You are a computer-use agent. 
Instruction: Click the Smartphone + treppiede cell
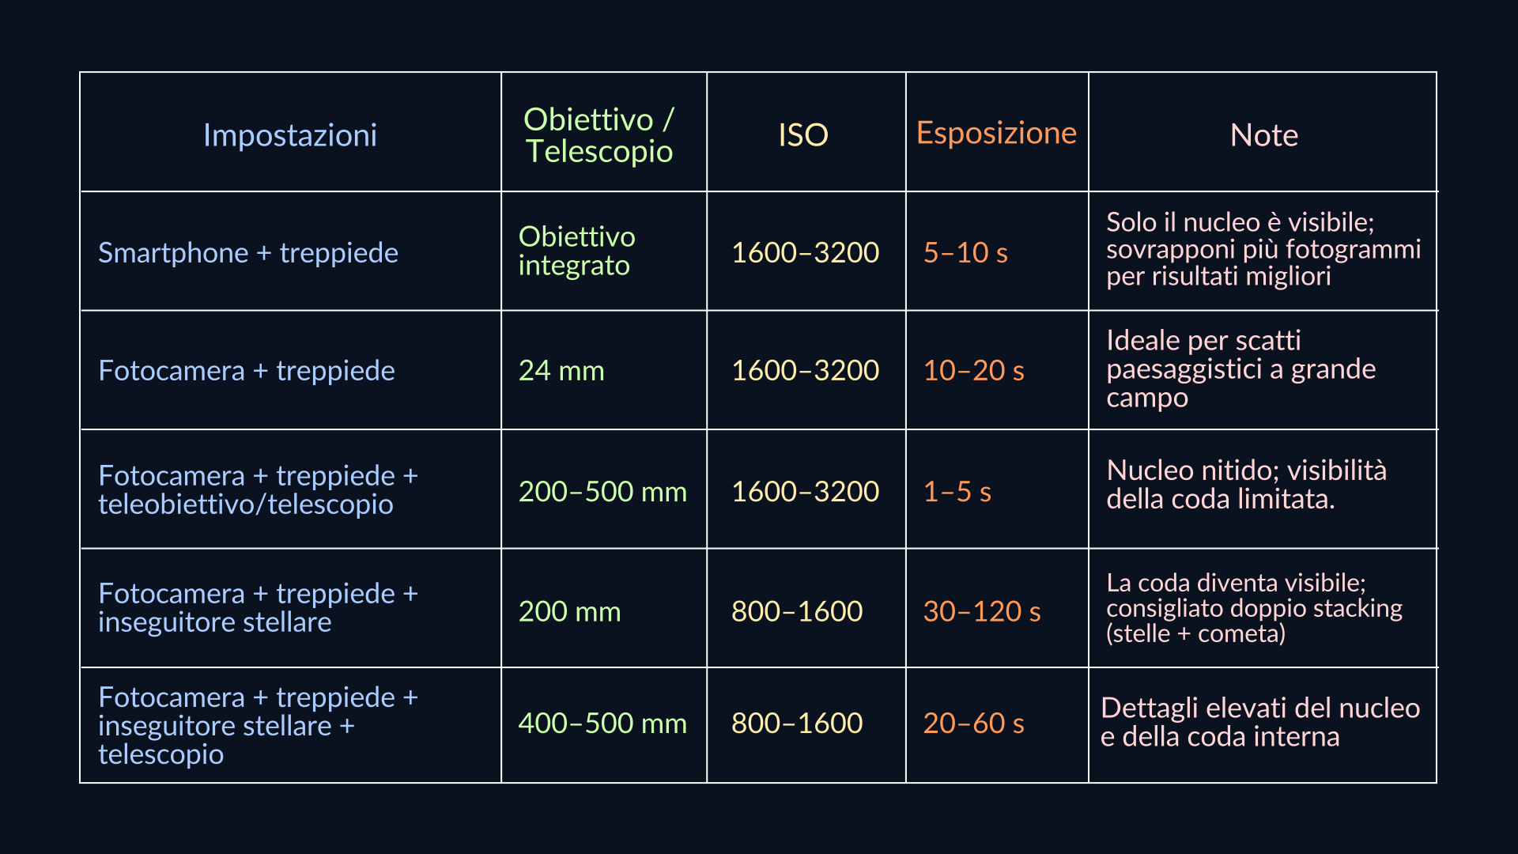tap(248, 253)
